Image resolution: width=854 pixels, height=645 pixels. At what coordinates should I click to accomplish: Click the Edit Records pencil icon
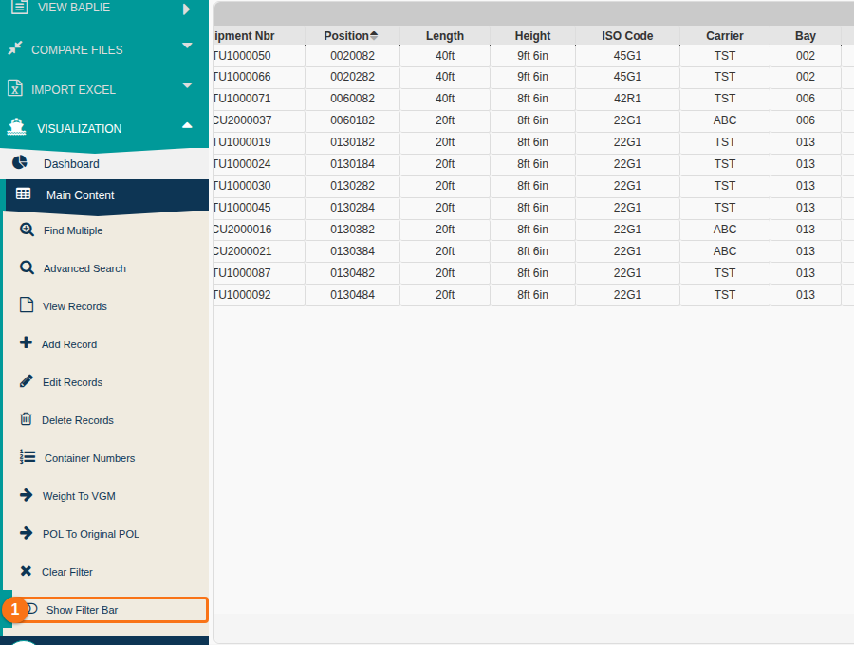tap(26, 380)
